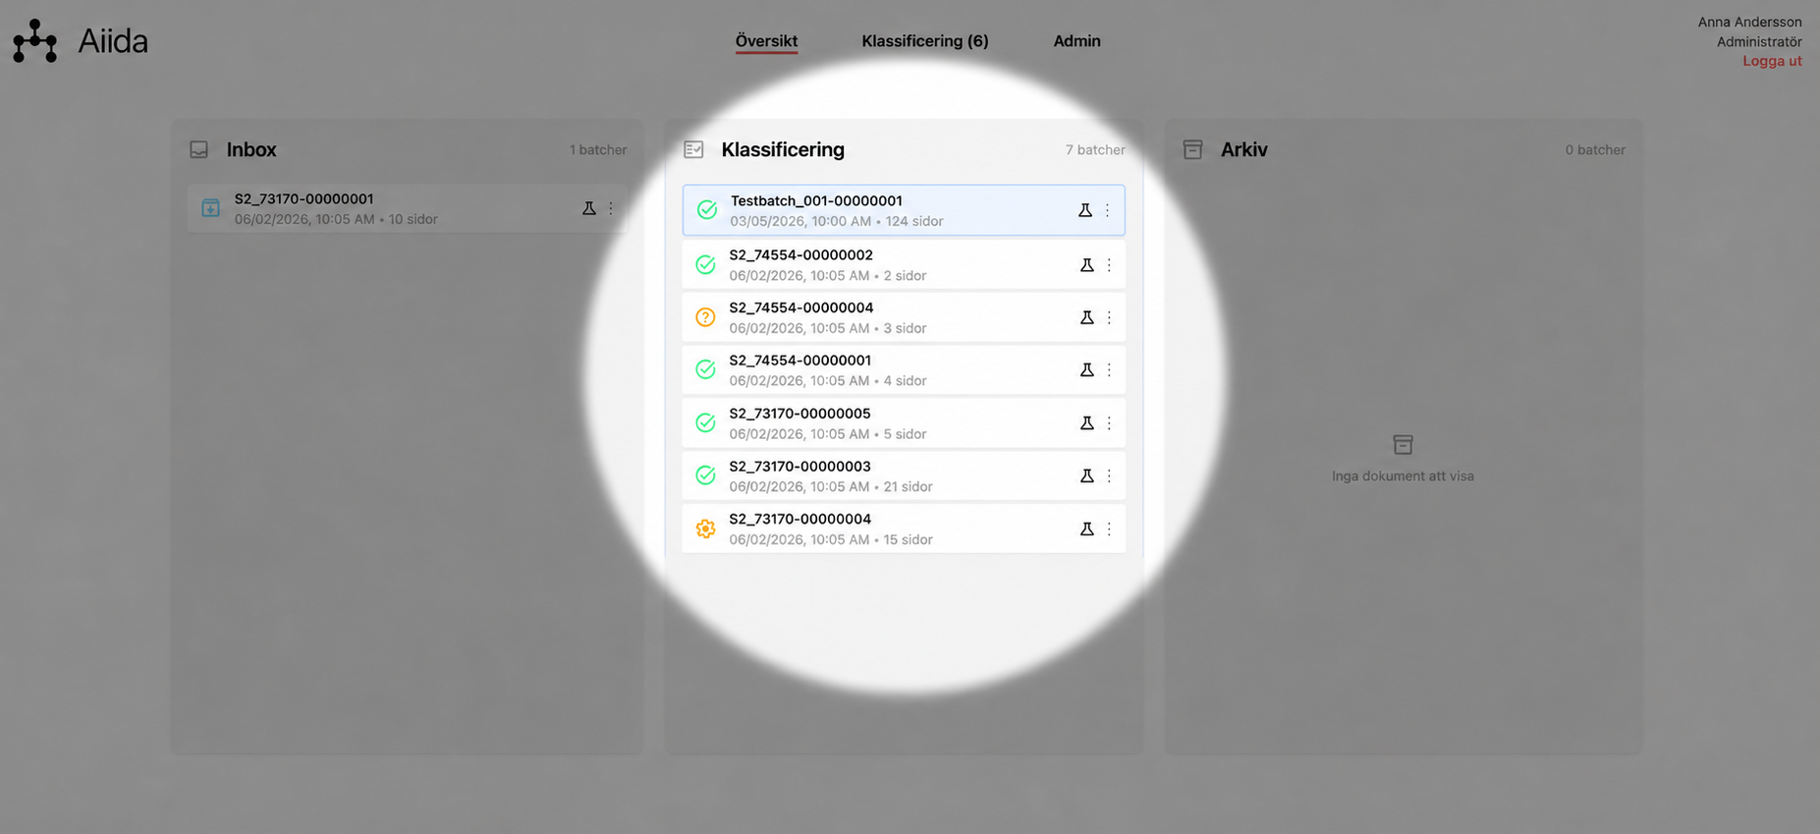The width and height of the screenshot is (1820, 834).
Task: Click 'Inga dokument att visa' text
Action: (1403, 476)
